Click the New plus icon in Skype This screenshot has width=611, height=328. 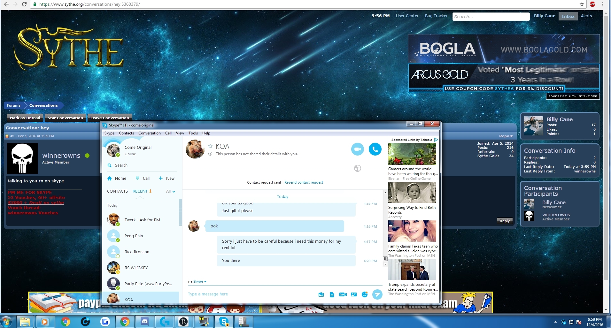pyautogui.click(x=161, y=178)
